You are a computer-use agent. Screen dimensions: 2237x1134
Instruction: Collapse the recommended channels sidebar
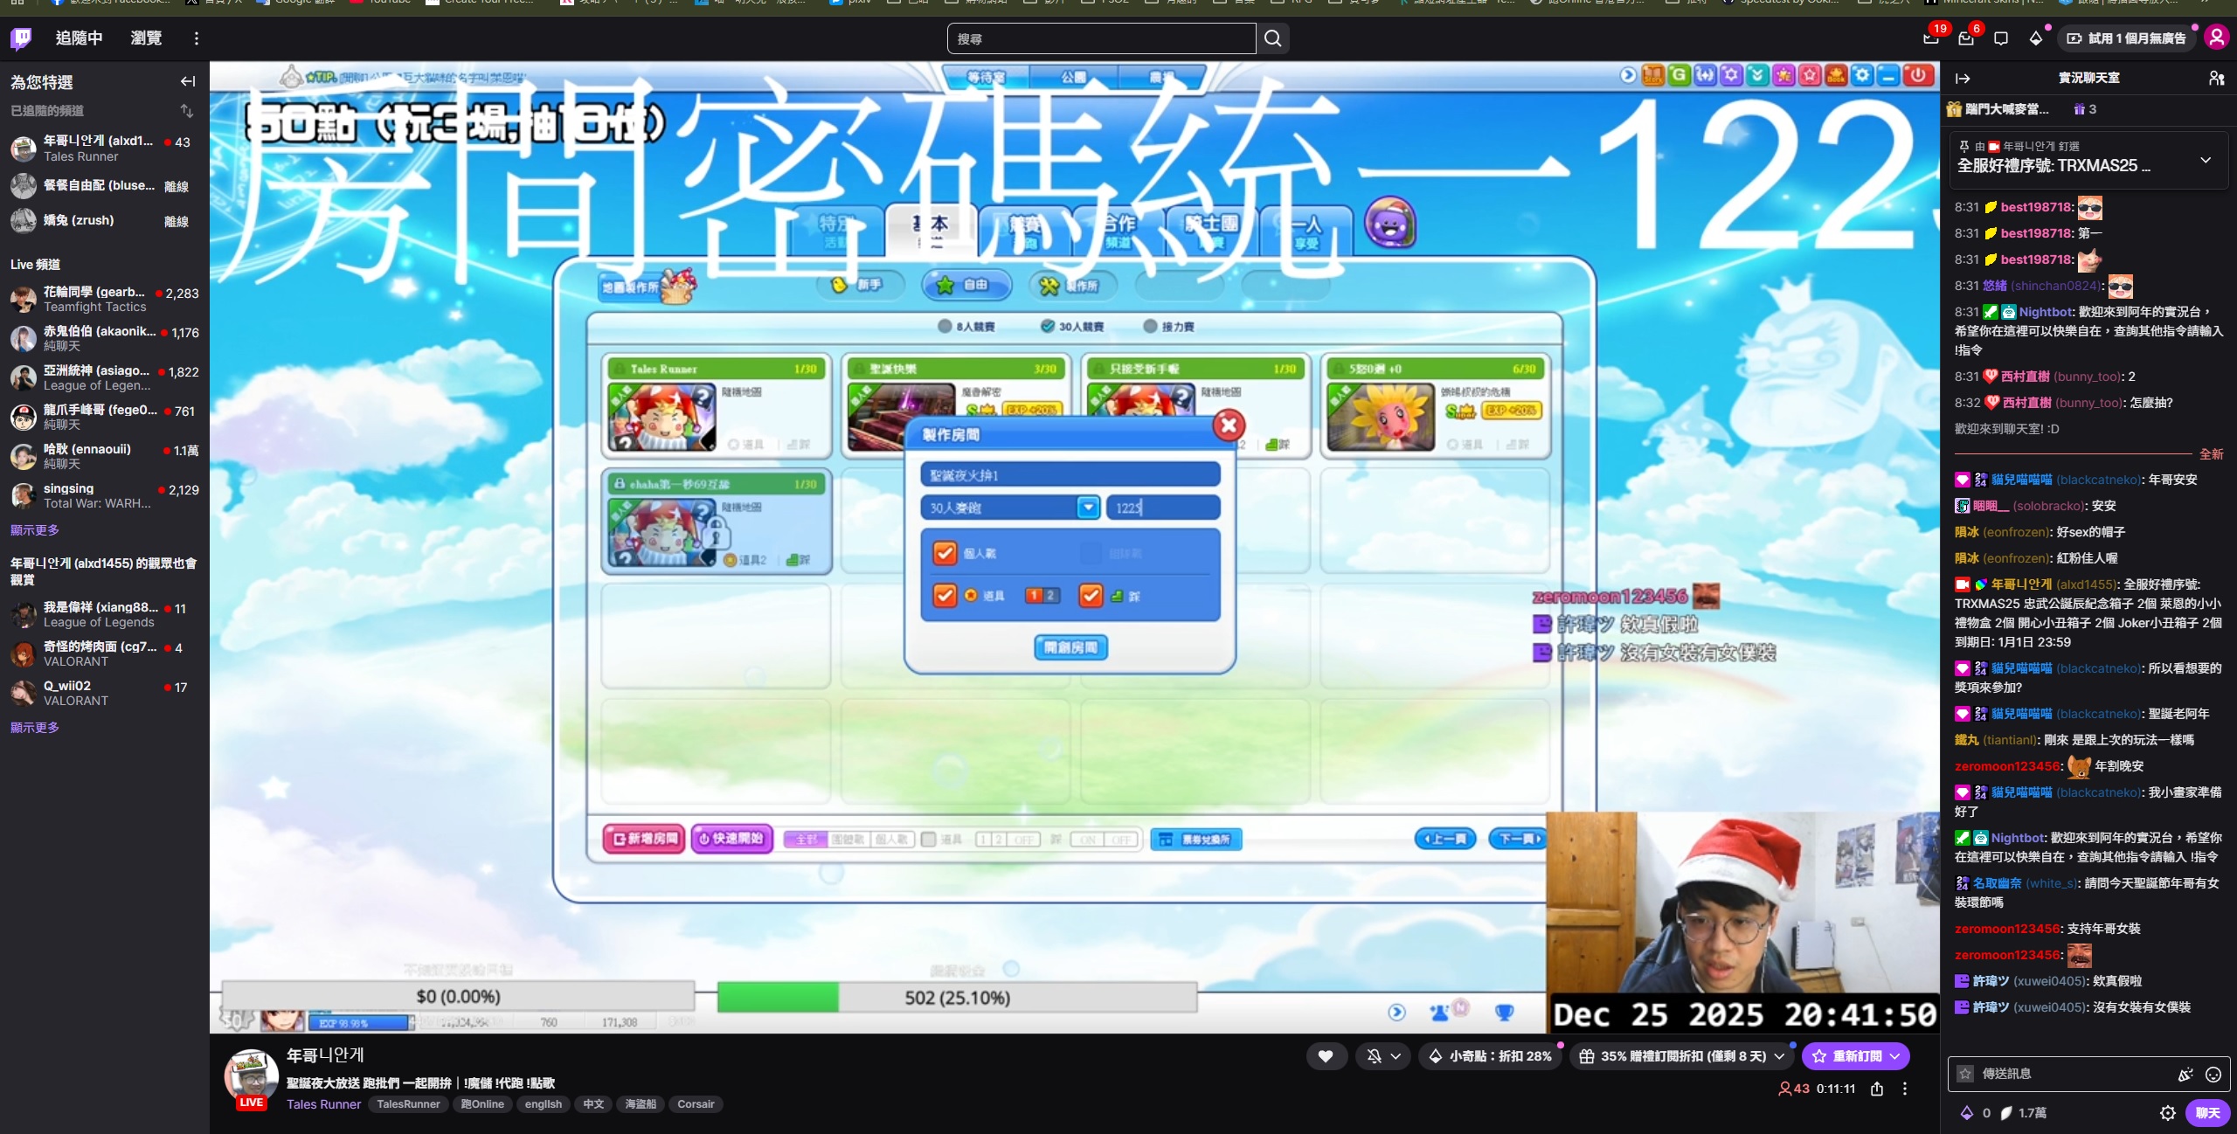[188, 82]
